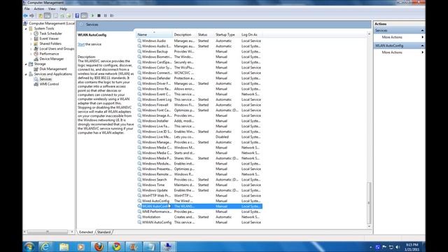This screenshot has height=252, width=448.
Task: Click the Export List toolbar icon
Action: (x=69, y=15)
